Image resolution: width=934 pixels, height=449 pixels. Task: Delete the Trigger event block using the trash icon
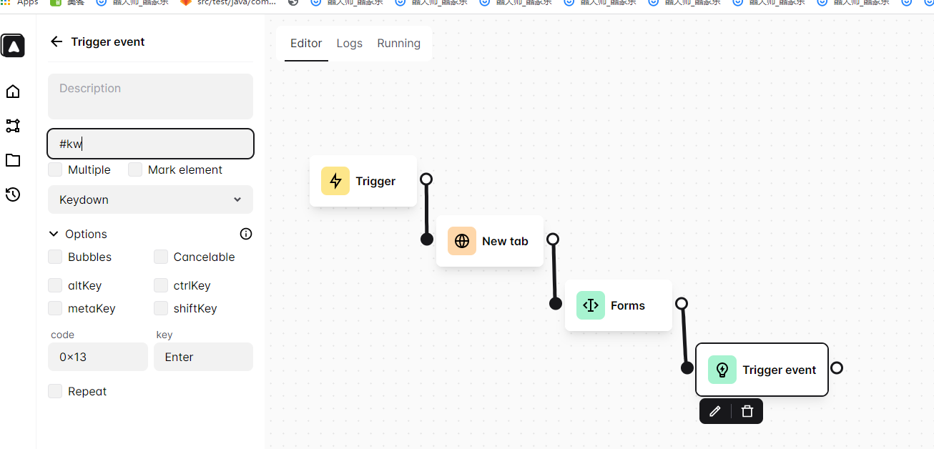point(747,411)
